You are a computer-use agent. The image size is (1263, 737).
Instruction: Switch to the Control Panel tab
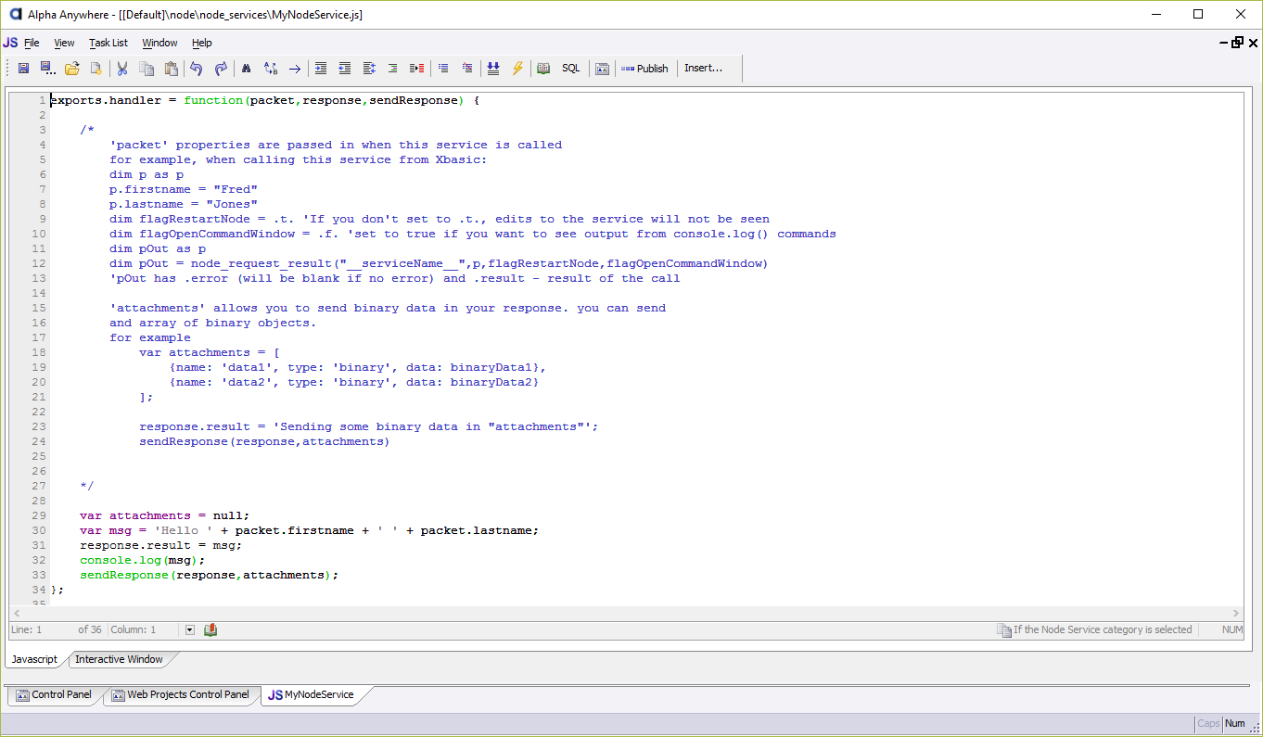(x=53, y=694)
